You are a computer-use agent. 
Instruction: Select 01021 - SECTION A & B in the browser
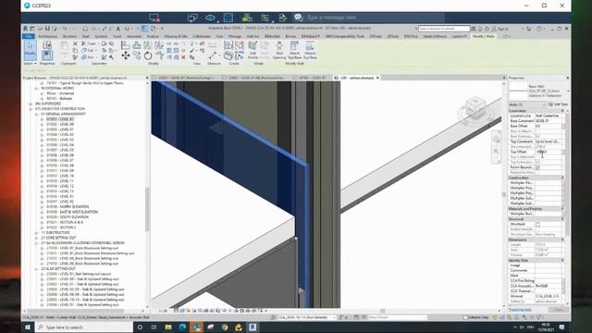[65, 222]
